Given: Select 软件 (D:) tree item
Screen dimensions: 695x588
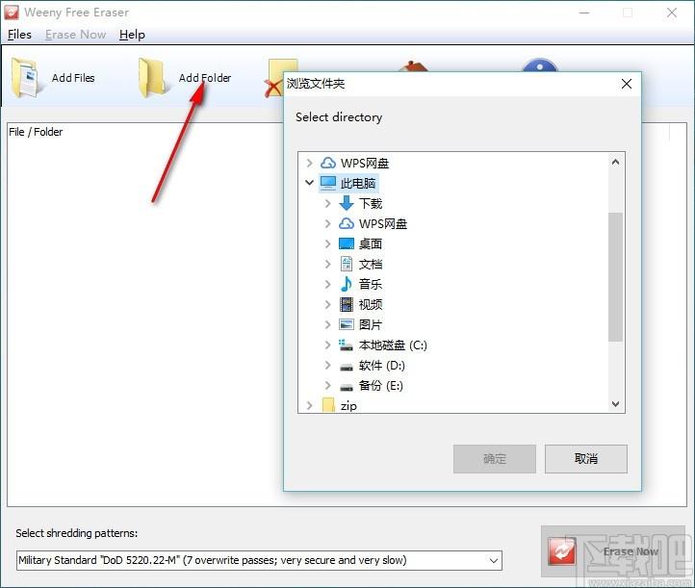Looking at the screenshot, I should pyautogui.click(x=381, y=366).
